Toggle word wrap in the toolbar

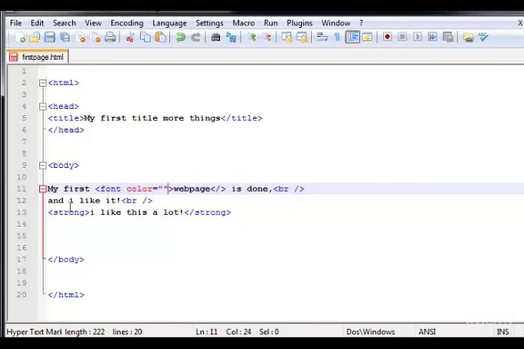click(322, 37)
